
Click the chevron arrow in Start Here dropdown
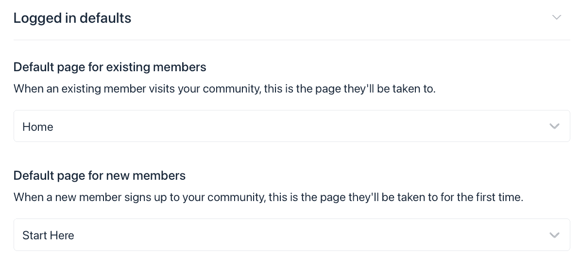pyautogui.click(x=554, y=235)
